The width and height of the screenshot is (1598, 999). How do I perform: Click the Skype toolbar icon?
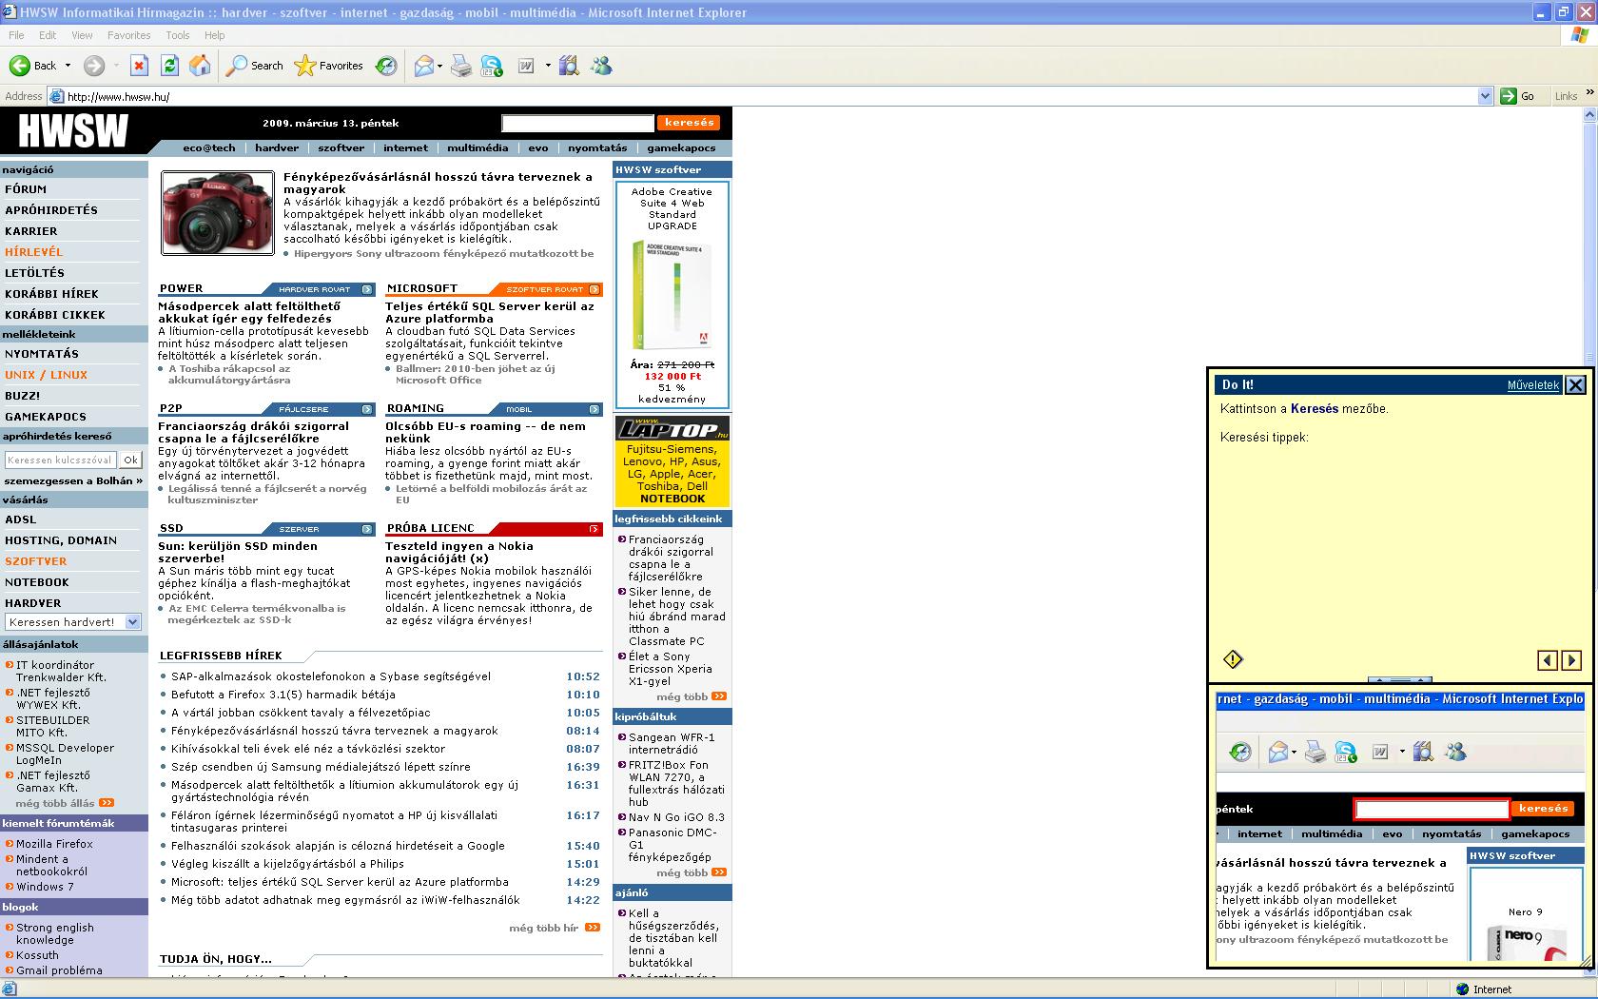click(492, 66)
